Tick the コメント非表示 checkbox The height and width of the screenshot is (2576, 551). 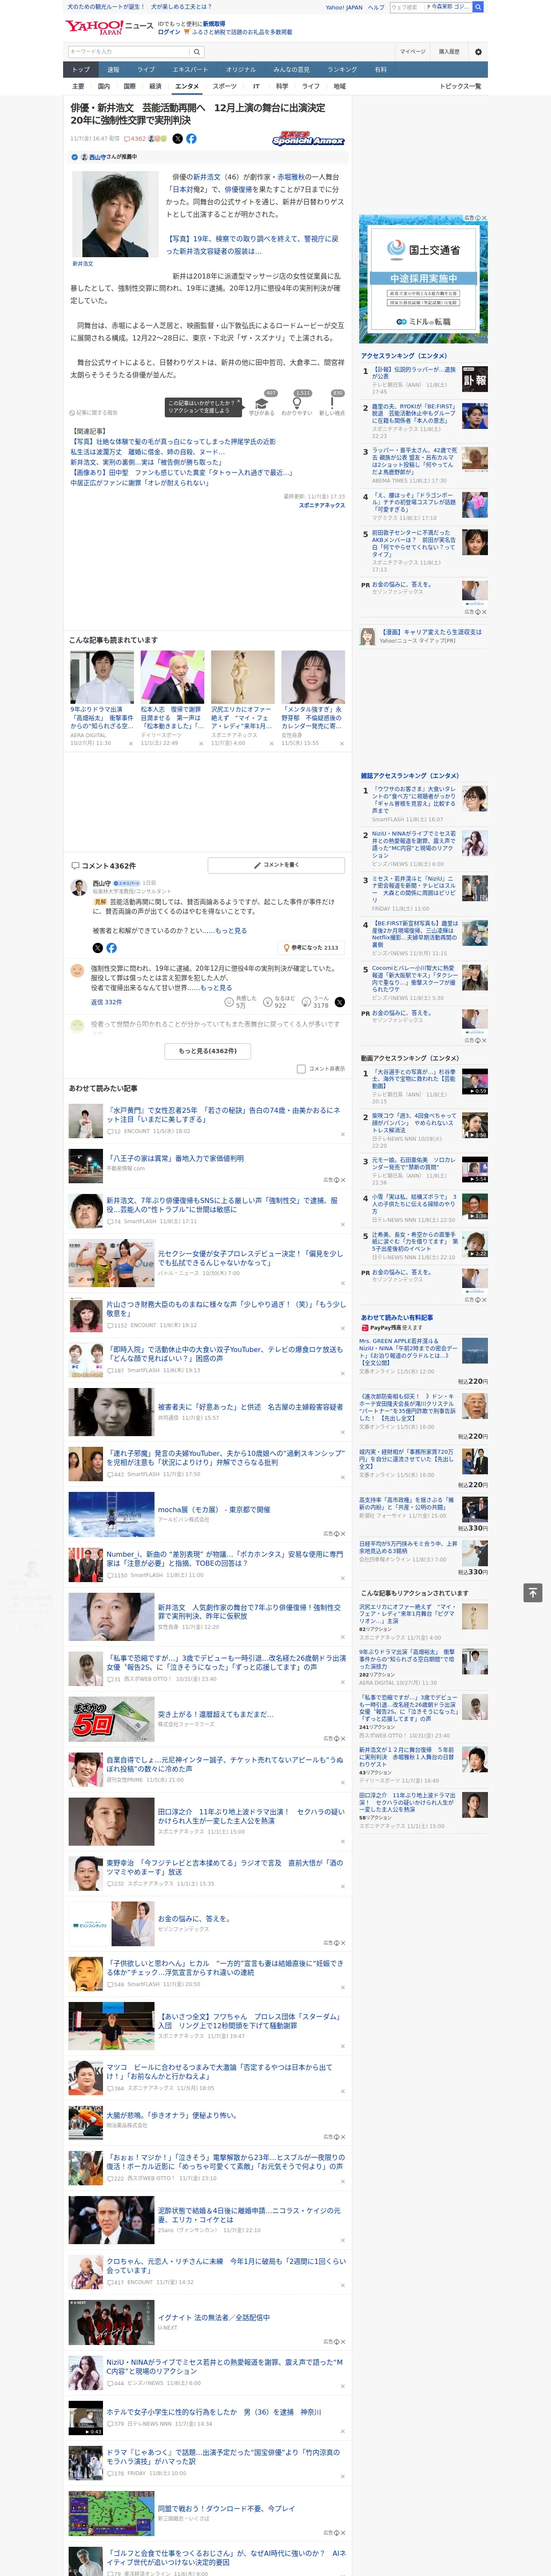(301, 1069)
